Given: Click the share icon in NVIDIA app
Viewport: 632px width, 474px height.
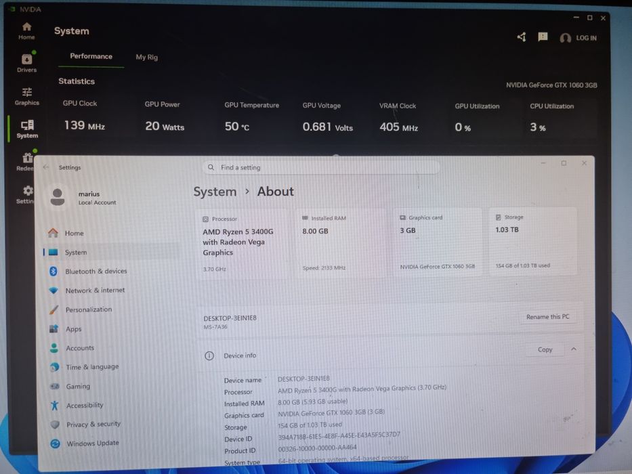Looking at the screenshot, I should [x=522, y=37].
